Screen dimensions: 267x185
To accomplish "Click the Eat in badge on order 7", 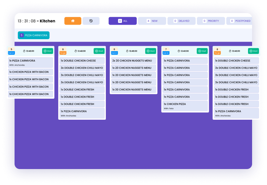I will click(166, 53).
